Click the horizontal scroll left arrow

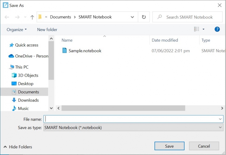coord(58,108)
